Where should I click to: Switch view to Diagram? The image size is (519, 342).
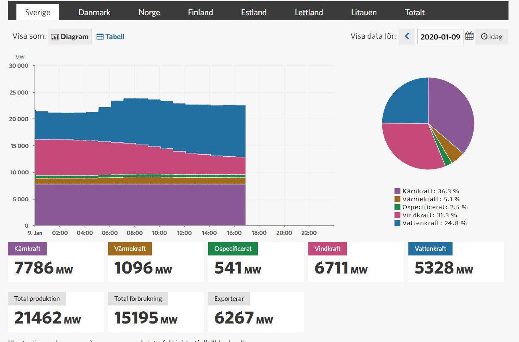tap(70, 37)
